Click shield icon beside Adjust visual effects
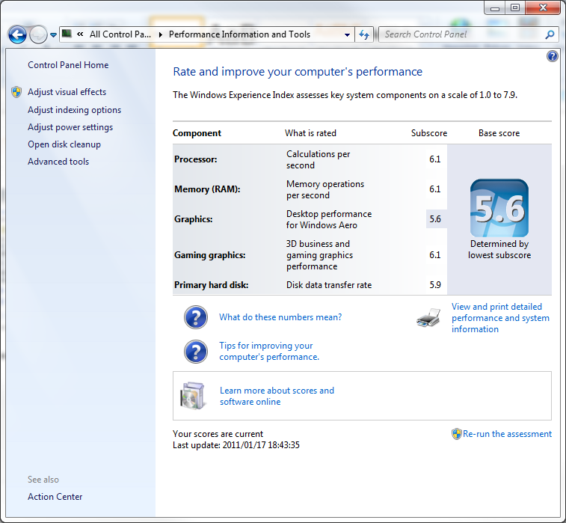The width and height of the screenshot is (566, 523). 16,92
